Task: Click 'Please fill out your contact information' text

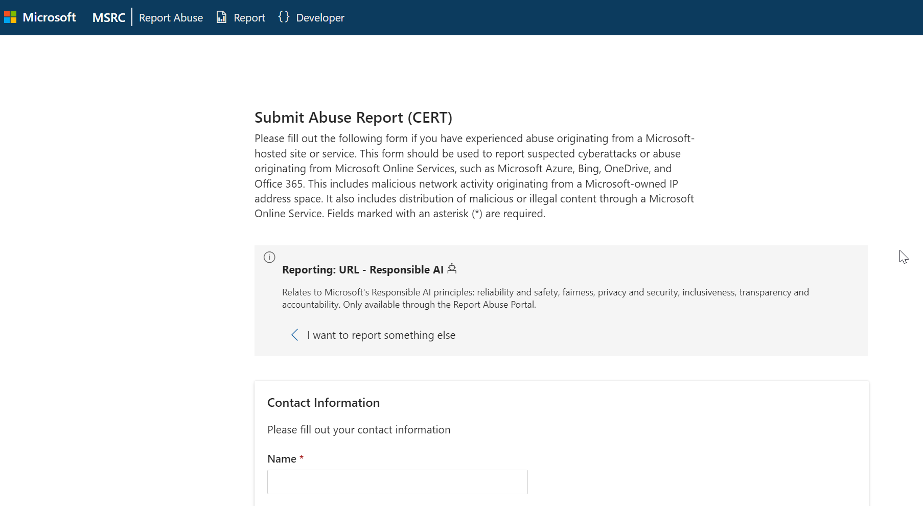Action: [x=359, y=430]
